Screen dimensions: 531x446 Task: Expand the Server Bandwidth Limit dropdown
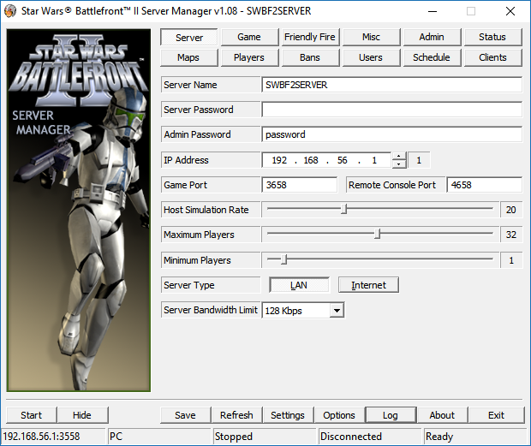click(x=337, y=310)
